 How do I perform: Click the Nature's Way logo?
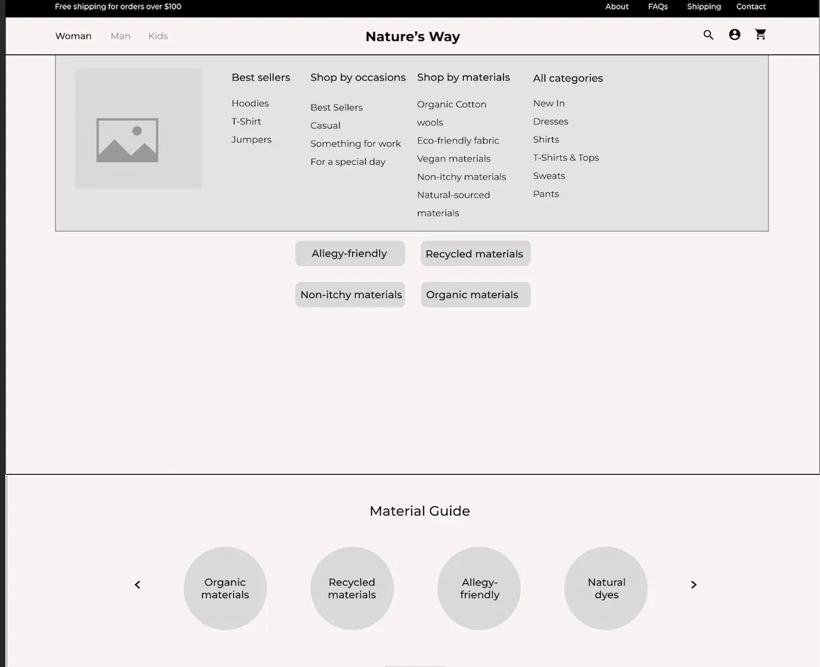point(413,37)
